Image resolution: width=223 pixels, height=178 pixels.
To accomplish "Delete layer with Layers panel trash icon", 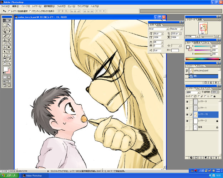I will coord(216,158).
